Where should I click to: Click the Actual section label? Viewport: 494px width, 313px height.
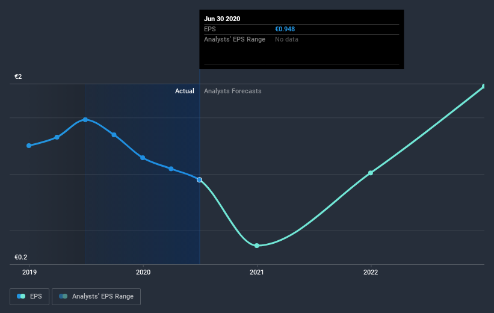tap(185, 91)
